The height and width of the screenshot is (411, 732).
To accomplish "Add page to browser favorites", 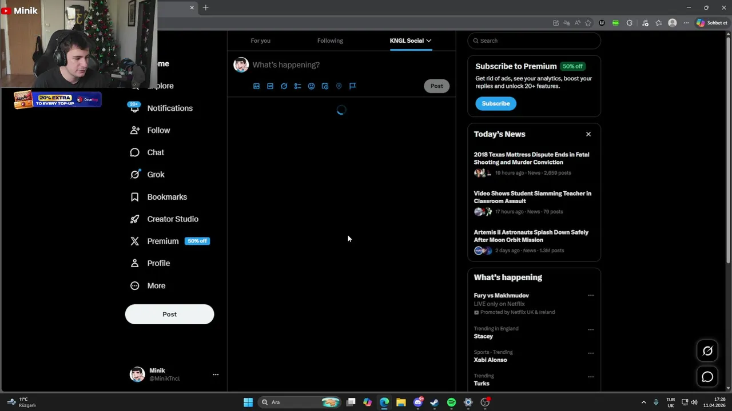I will click(x=588, y=23).
